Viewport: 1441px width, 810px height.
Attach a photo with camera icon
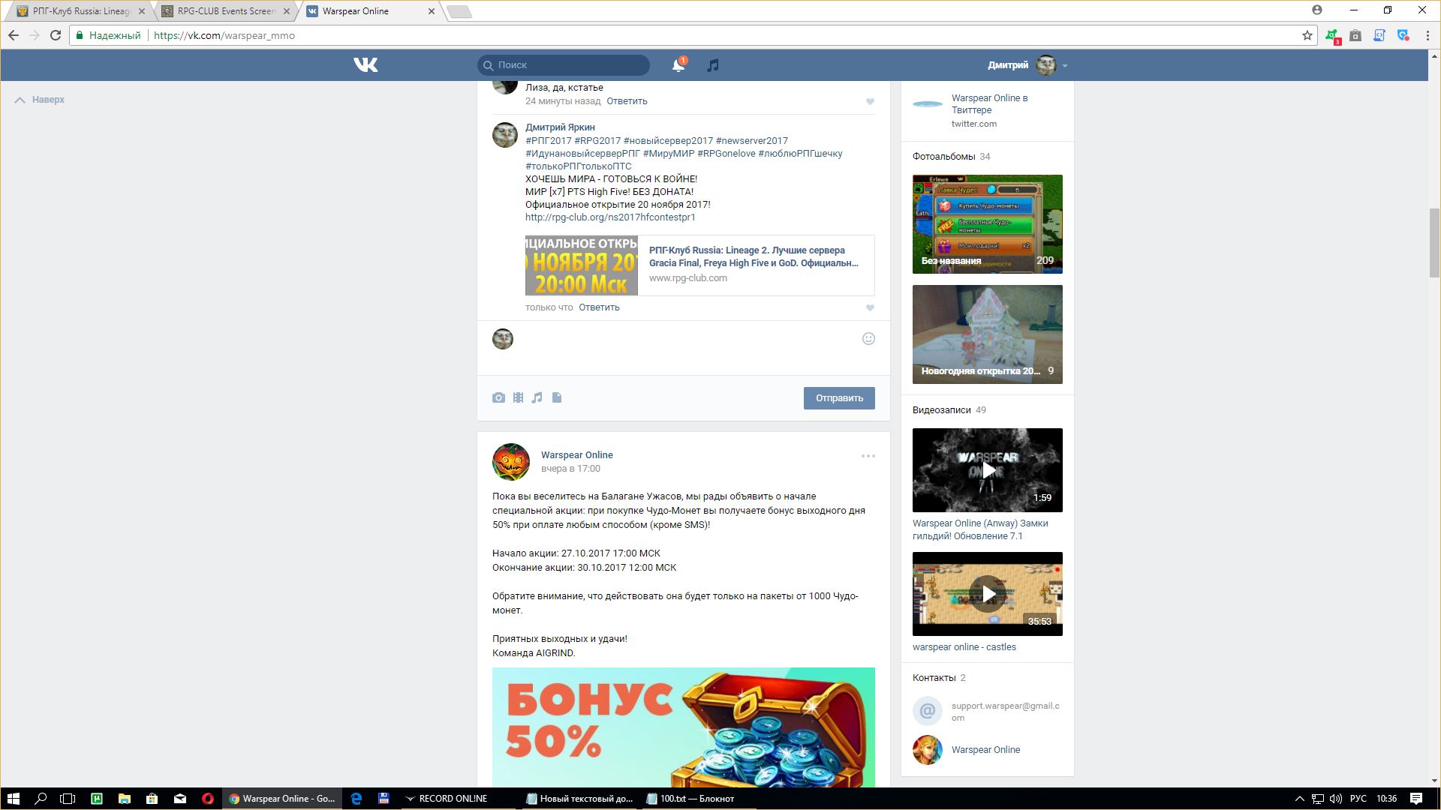[498, 398]
